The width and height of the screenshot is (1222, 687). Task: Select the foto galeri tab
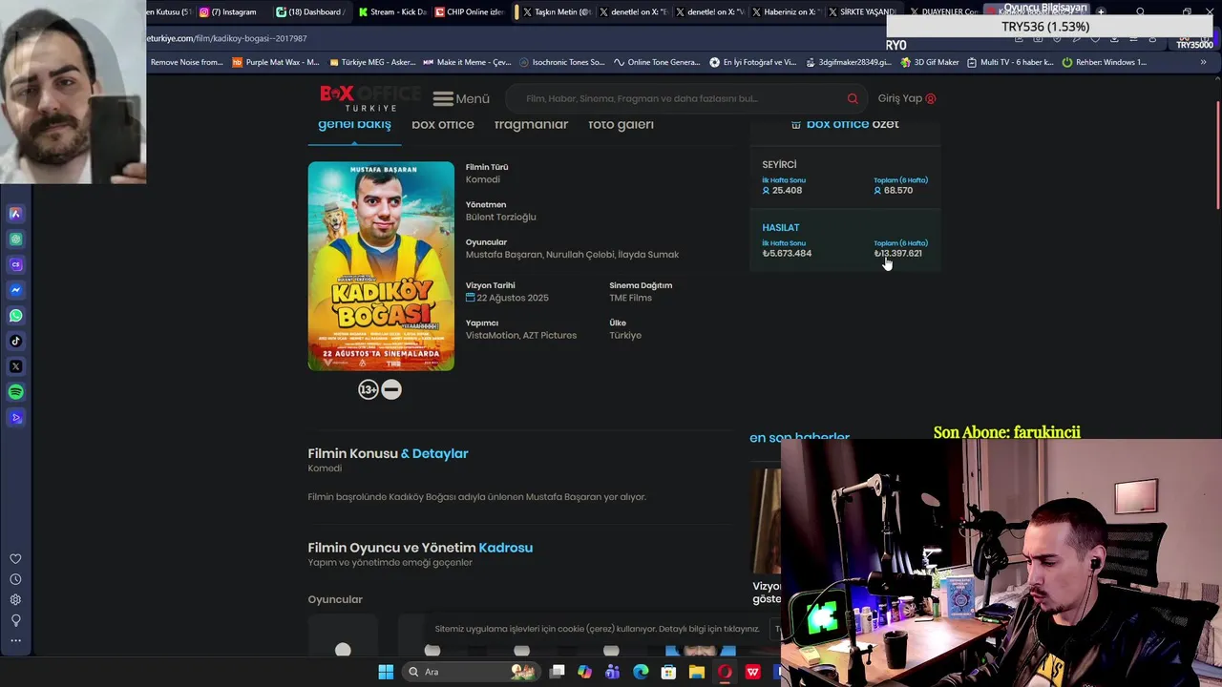tap(621, 124)
